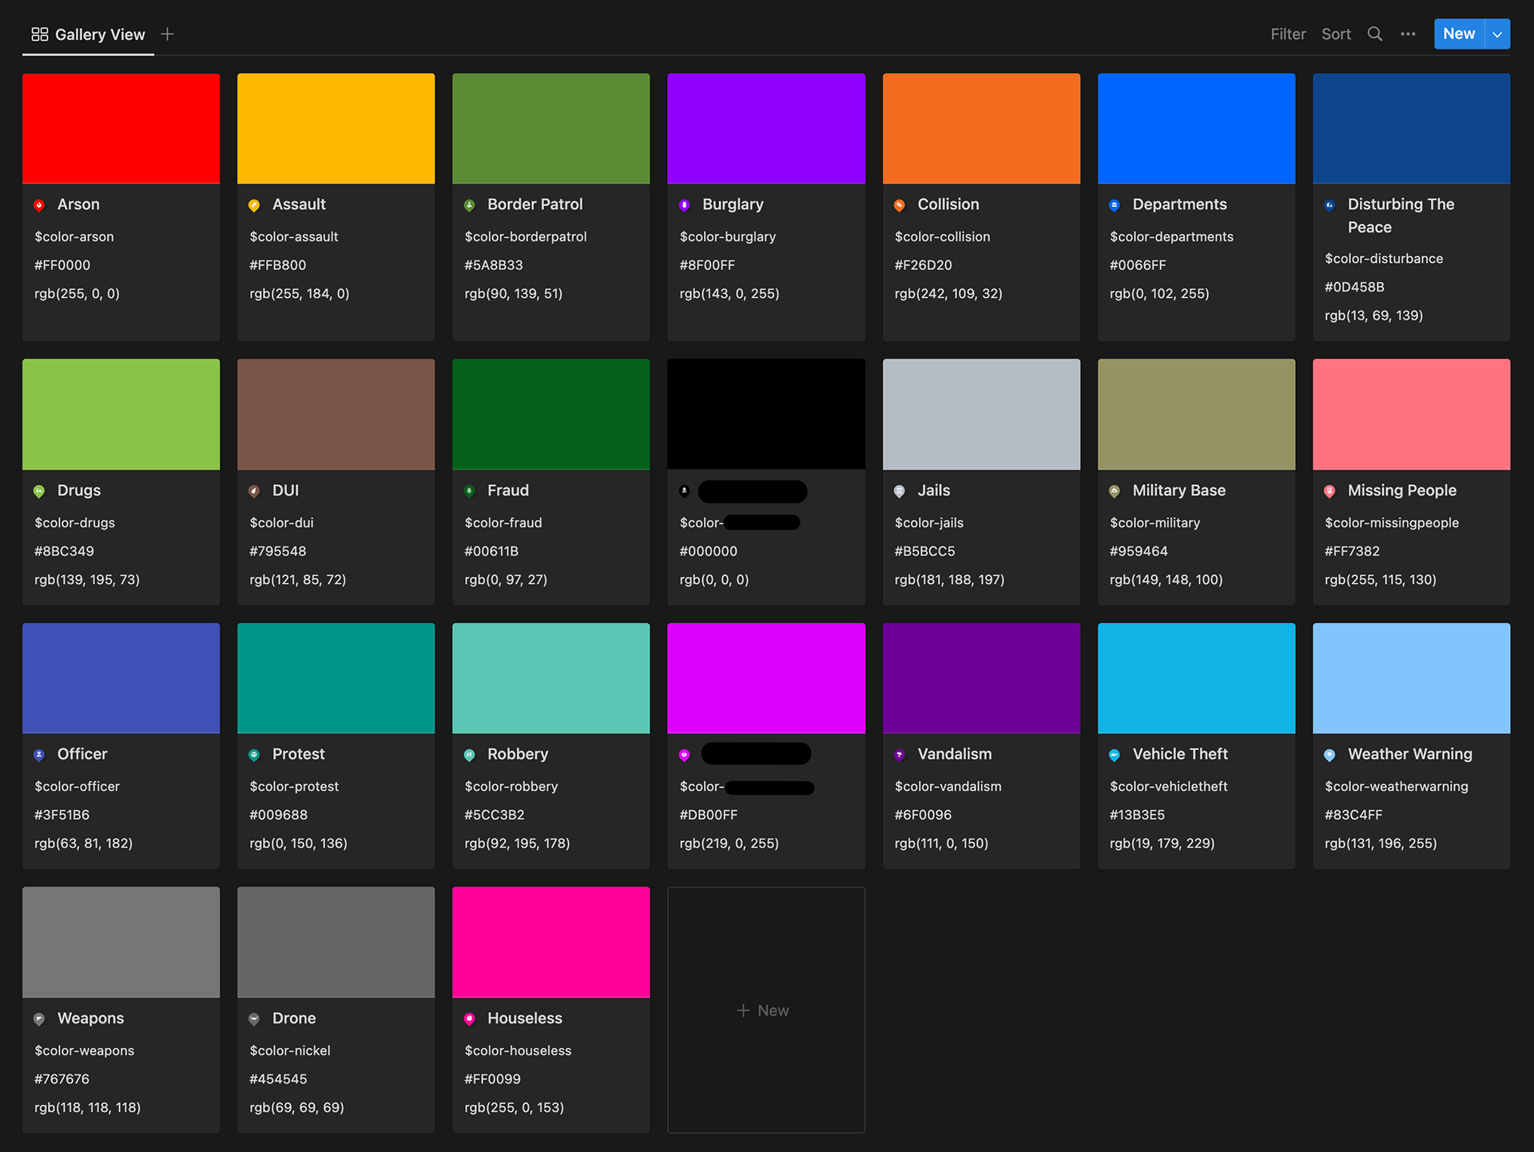The image size is (1534, 1152).
Task: Open the three-dot more options menu
Action: (x=1408, y=34)
